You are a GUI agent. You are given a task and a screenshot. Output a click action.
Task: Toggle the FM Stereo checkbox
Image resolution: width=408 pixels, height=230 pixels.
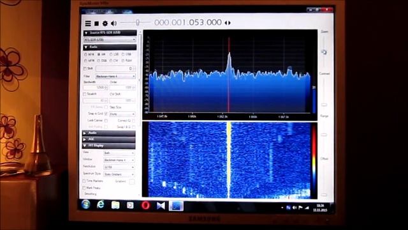pos(106,107)
